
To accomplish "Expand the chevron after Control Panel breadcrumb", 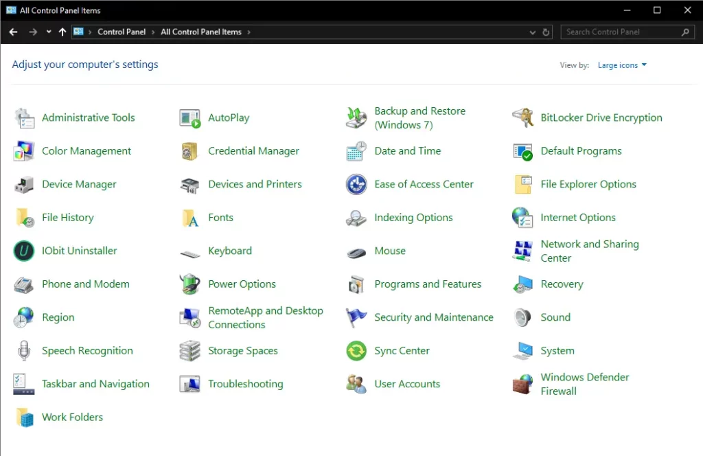I will tap(153, 32).
